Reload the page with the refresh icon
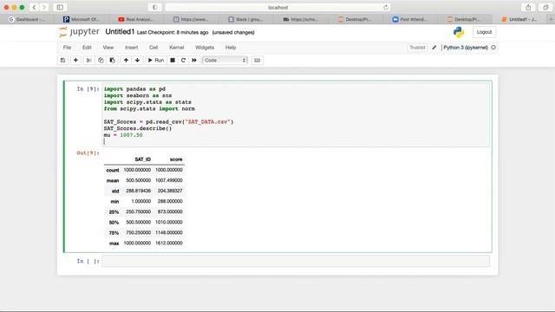This screenshot has height=312, width=555. (x=385, y=8)
